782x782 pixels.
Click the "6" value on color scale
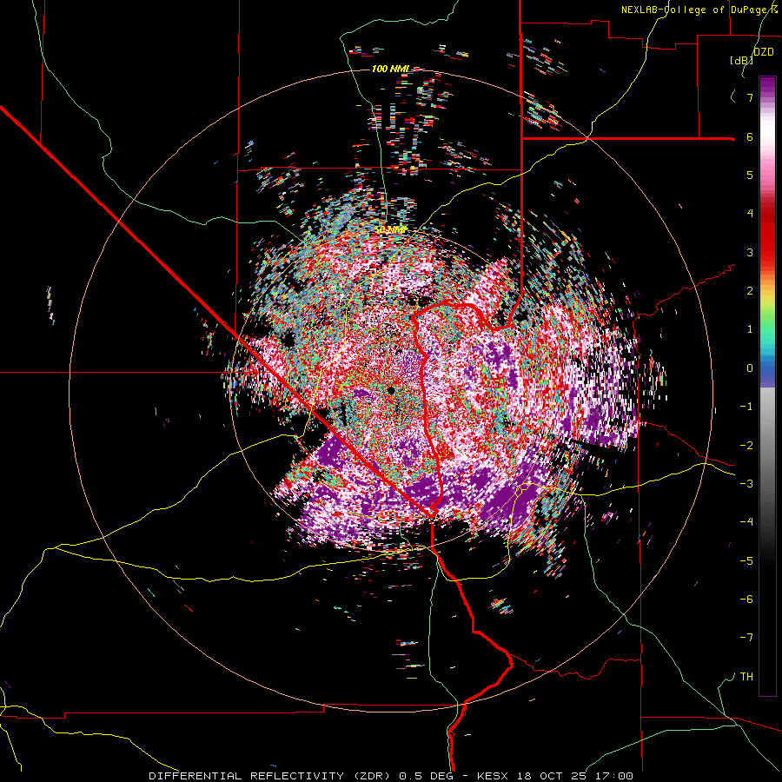pyautogui.click(x=750, y=136)
